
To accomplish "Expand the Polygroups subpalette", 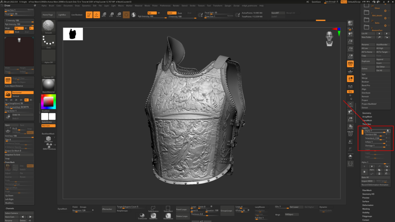I will [x=367, y=216].
